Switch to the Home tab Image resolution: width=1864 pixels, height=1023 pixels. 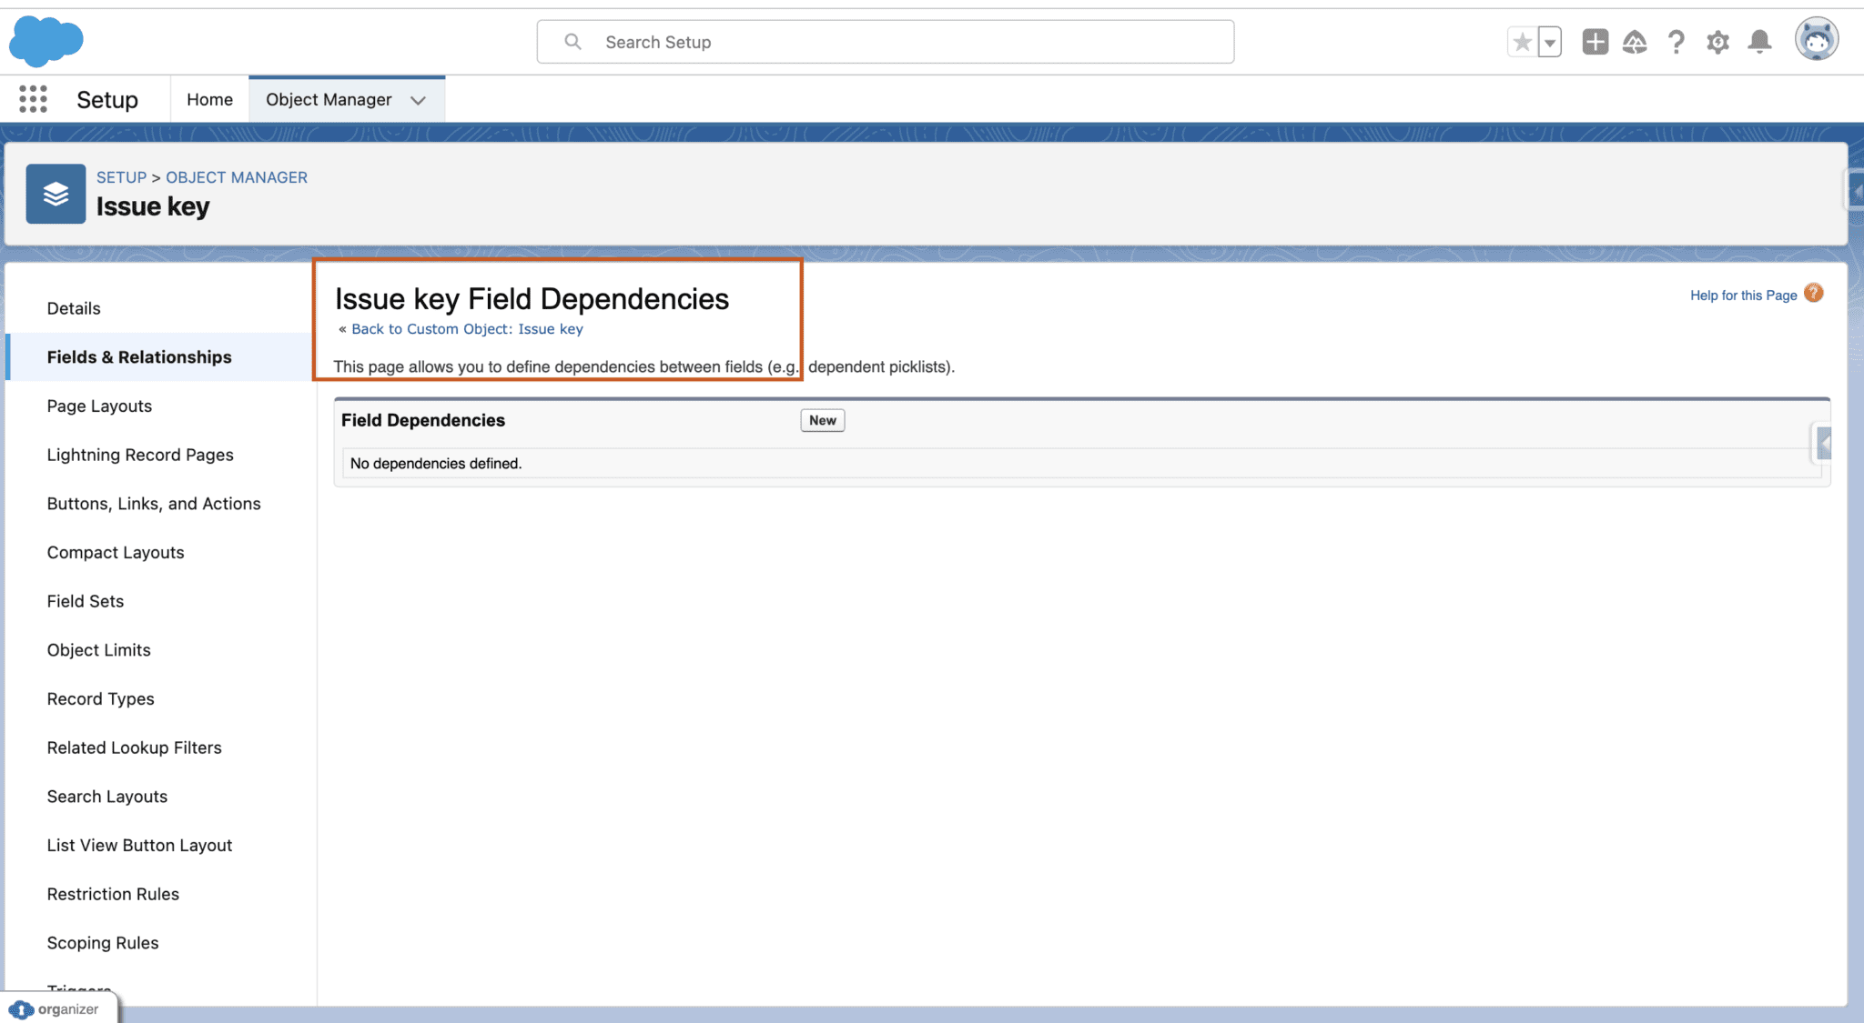[209, 99]
